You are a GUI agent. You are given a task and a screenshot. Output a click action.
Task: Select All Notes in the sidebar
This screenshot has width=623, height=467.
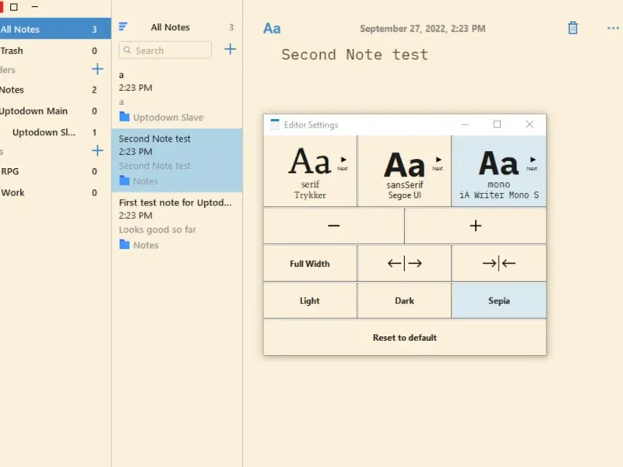pos(55,29)
